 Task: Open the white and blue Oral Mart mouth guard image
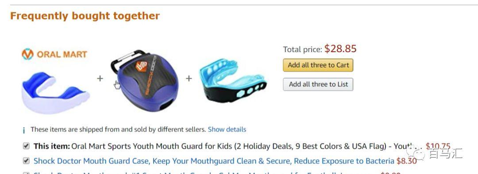(55, 92)
